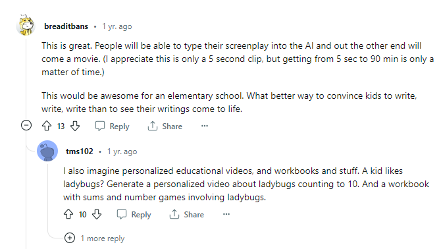Open more options for tms102 comment
This screenshot has width=439, height=249.
(x=226, y=214)
